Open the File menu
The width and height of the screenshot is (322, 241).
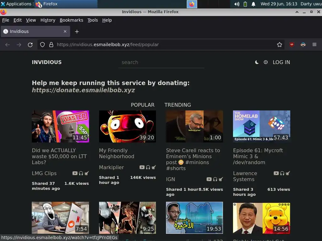6,20
